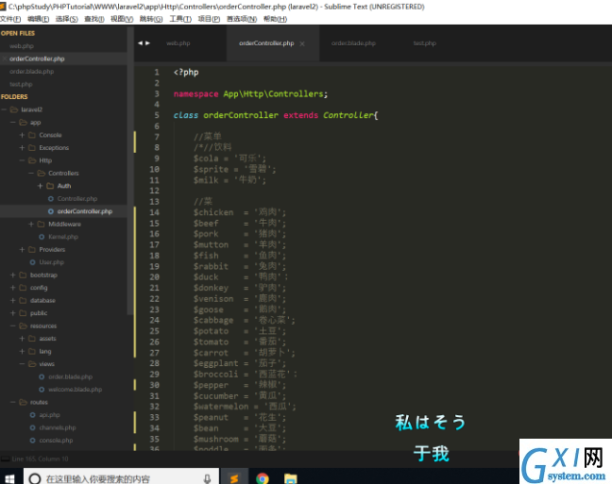Image resolution: width=612 pixels, height=484 pixels.
Task: Open the 选择(S) menu
Action: tap(67, 19)
